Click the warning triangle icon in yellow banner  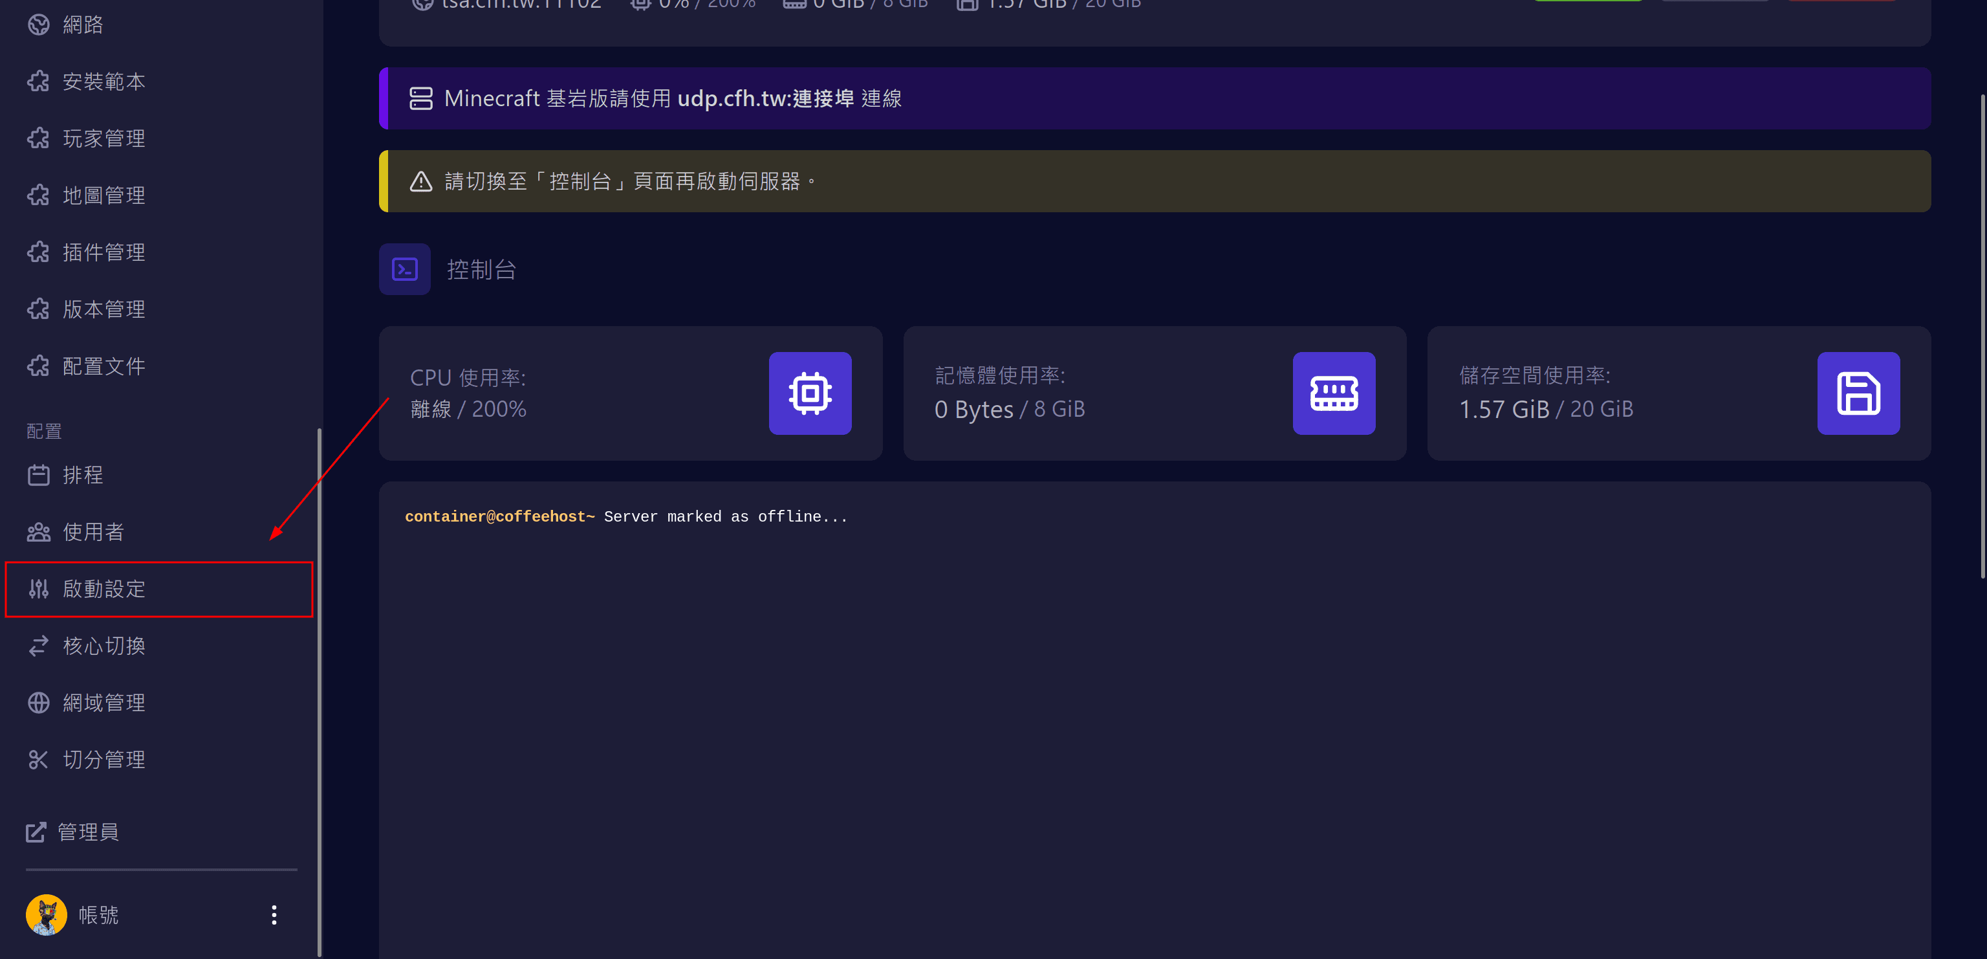pos(421,181)
